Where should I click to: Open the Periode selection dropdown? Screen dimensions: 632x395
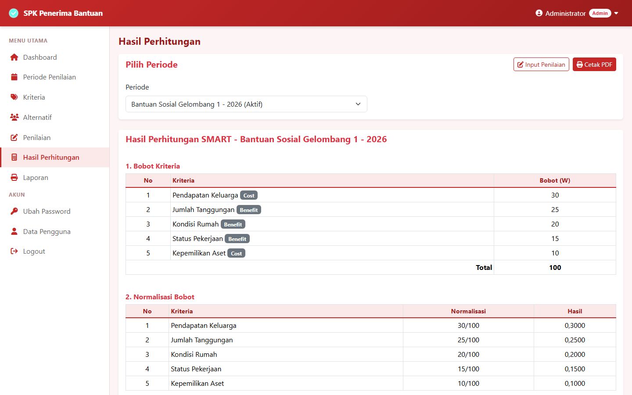coord(246,104)
